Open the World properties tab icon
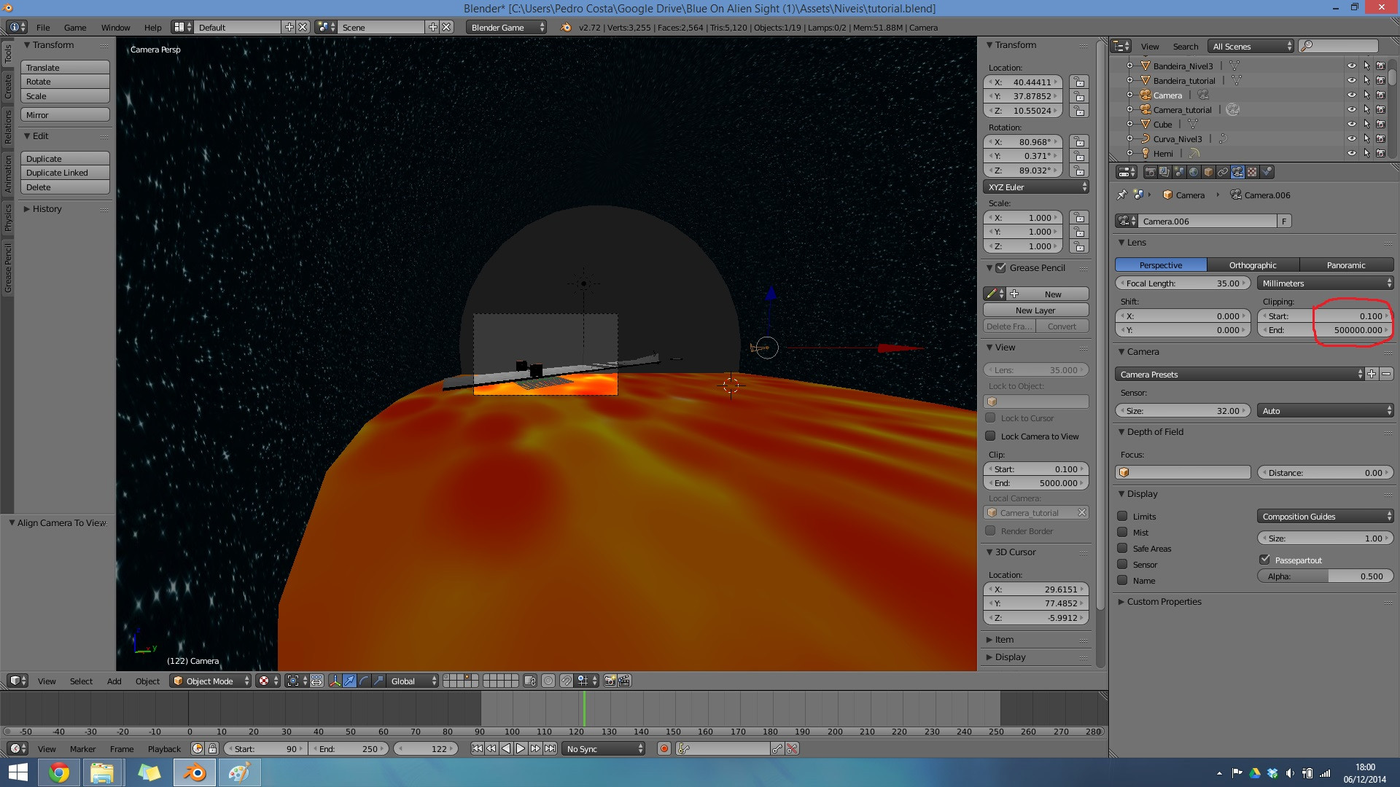The width and height of the screenshot is (1400, 787). click(x=1194, y=173)
